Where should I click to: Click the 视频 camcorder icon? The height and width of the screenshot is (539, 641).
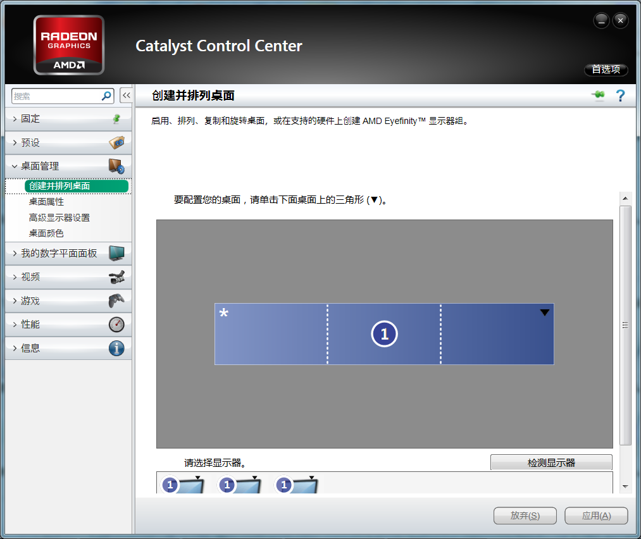[116, 277]
